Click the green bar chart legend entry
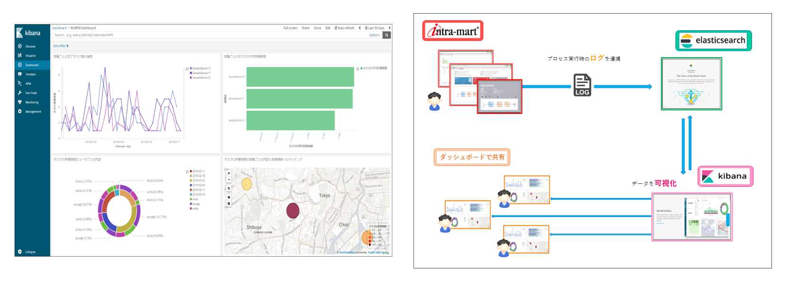 point(374,69)
